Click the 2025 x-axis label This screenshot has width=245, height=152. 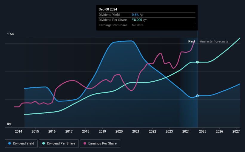tap(203, 131)
